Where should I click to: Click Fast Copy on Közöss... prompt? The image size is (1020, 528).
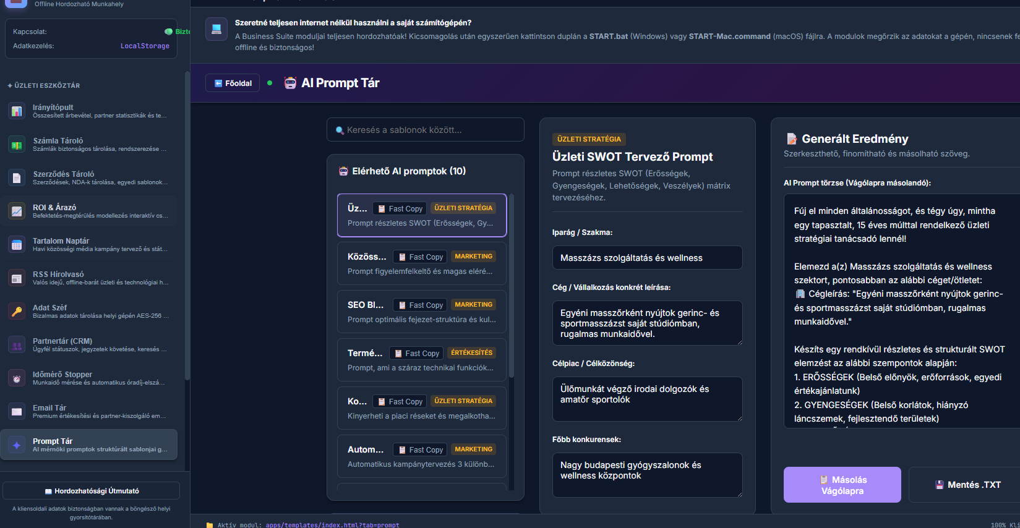point(421,257)
